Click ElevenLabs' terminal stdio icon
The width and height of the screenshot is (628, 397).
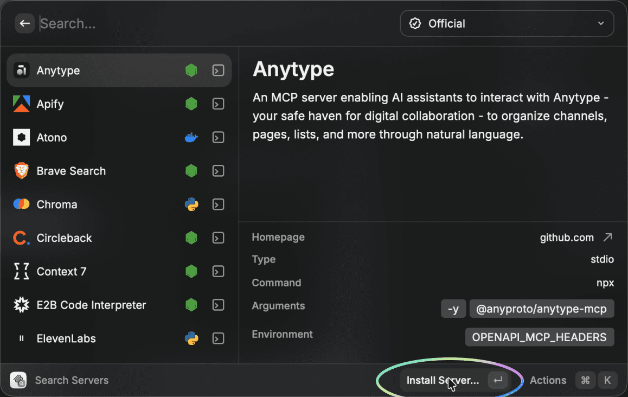tap(218, 338)
